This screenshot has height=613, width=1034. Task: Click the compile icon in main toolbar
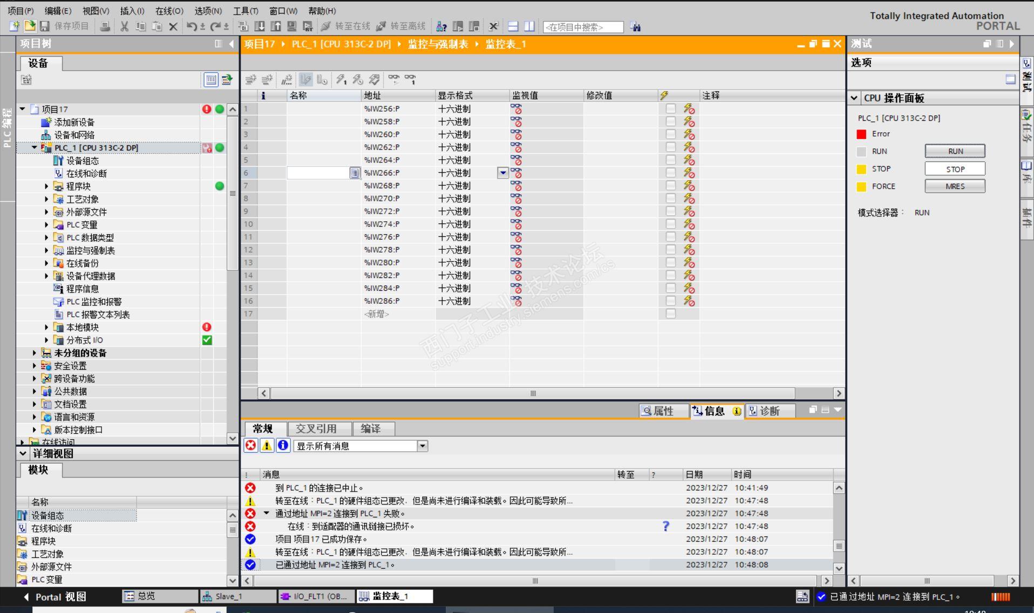point(243,26)
